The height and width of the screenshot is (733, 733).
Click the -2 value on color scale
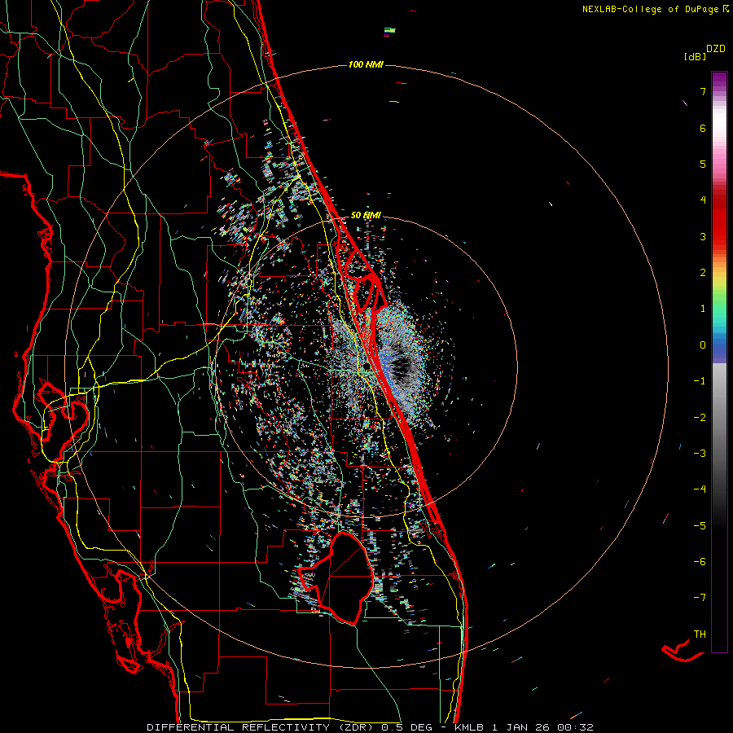[x=700, y=418]
